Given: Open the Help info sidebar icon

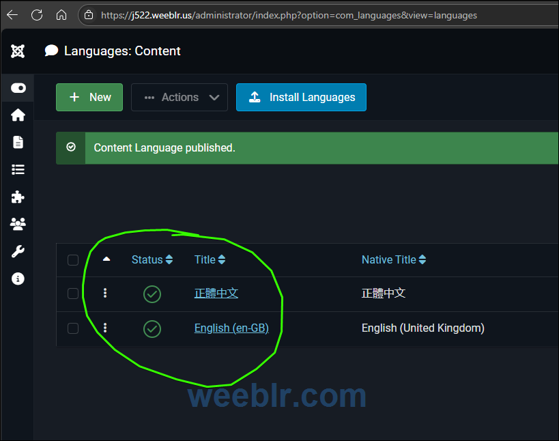Looking at the screenshot, I should (18, 279).
